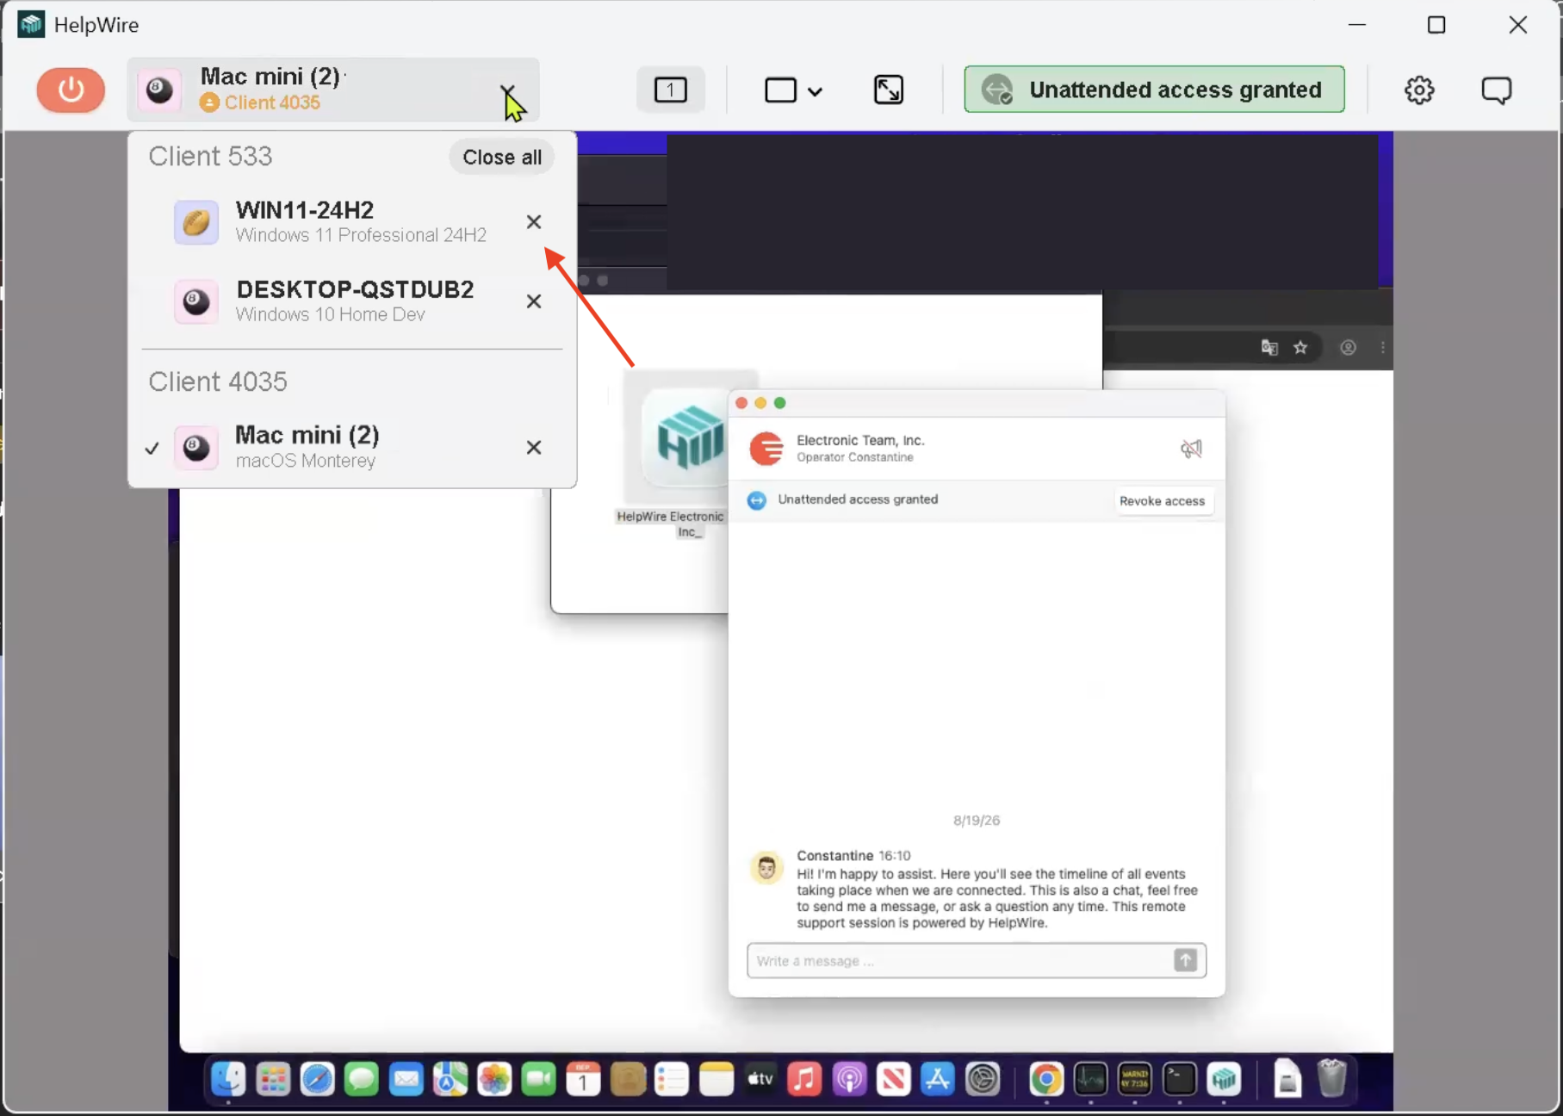This screenshot has height=1116, width=1563.
Task: Open HelpWire app in the remote Dock
Action: tap(1224, 1079)
